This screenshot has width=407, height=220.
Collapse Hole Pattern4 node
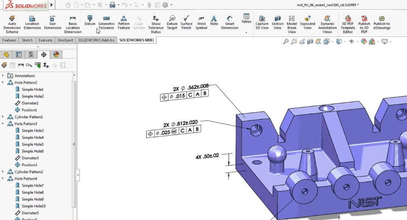pos(3,178)
